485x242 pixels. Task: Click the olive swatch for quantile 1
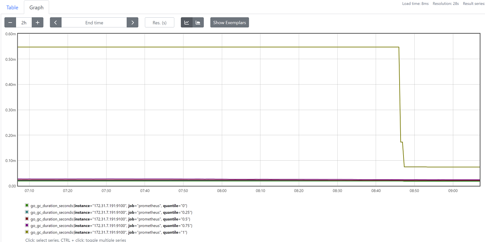[27, 232]
